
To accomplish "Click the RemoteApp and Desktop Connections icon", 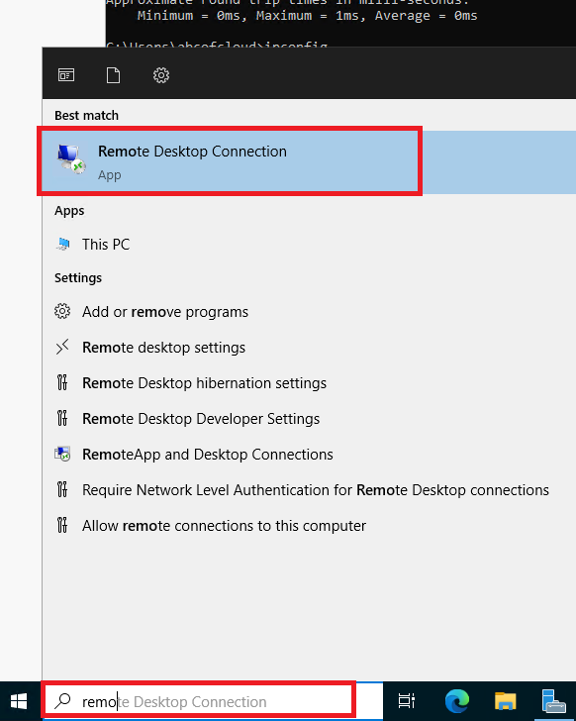I will coord(62,454).
